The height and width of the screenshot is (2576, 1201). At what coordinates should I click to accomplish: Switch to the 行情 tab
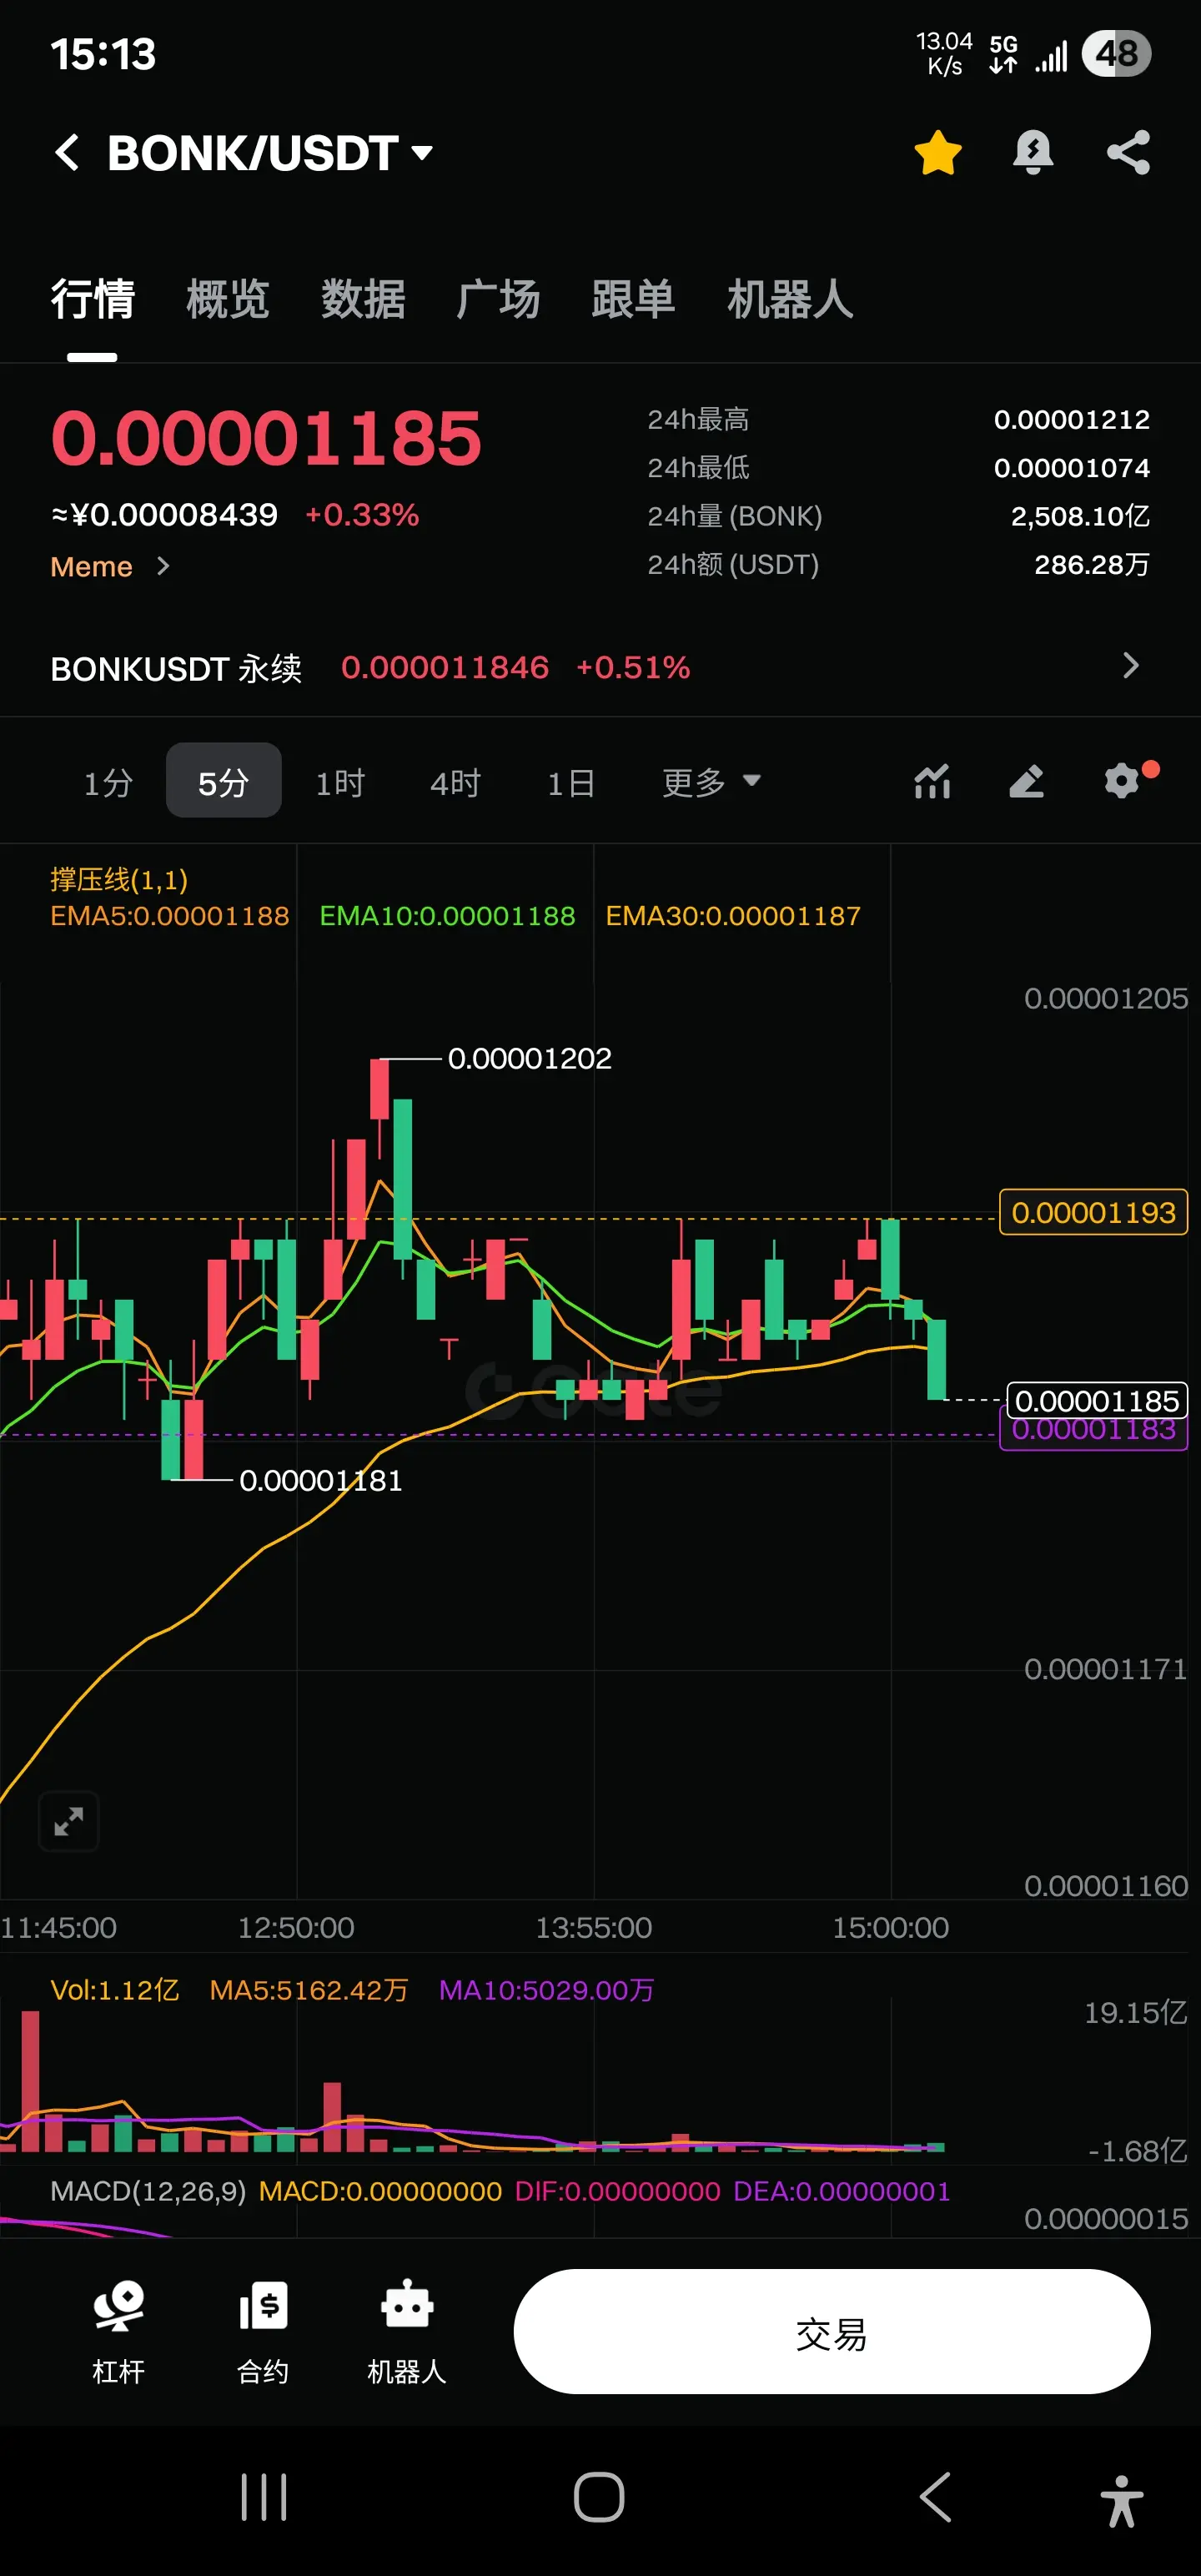pos(92,299)
